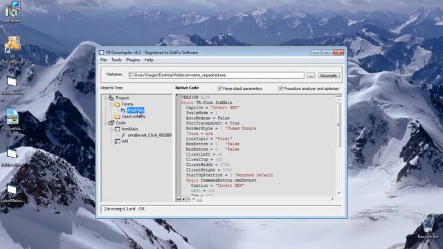Open the Tools menu
Viewport: 443px width, 249px height.
(116, 60)
